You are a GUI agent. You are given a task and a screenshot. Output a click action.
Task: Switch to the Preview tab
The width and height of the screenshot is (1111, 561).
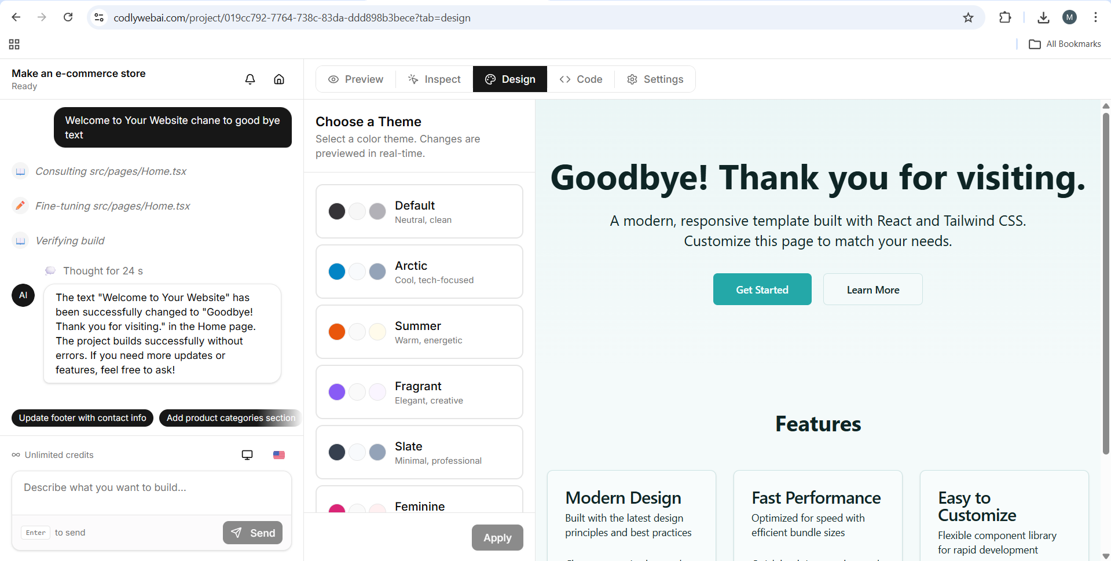pyautogui.click(x=356, y=79)
